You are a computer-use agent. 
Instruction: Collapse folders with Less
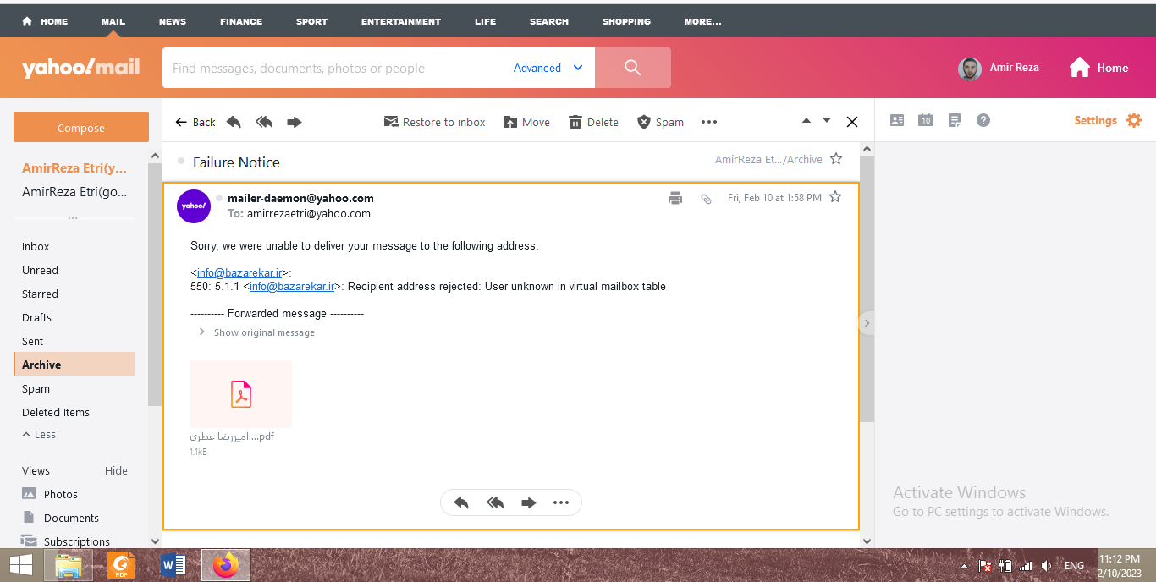[x=39, y=435]
